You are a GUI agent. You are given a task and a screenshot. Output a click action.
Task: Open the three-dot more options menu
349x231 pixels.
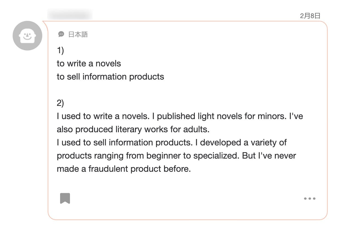(x=309, y=198)
